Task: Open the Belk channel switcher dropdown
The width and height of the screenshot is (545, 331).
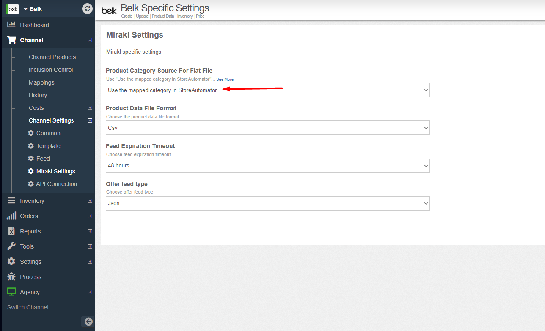Action: click(x=33, y=9)
